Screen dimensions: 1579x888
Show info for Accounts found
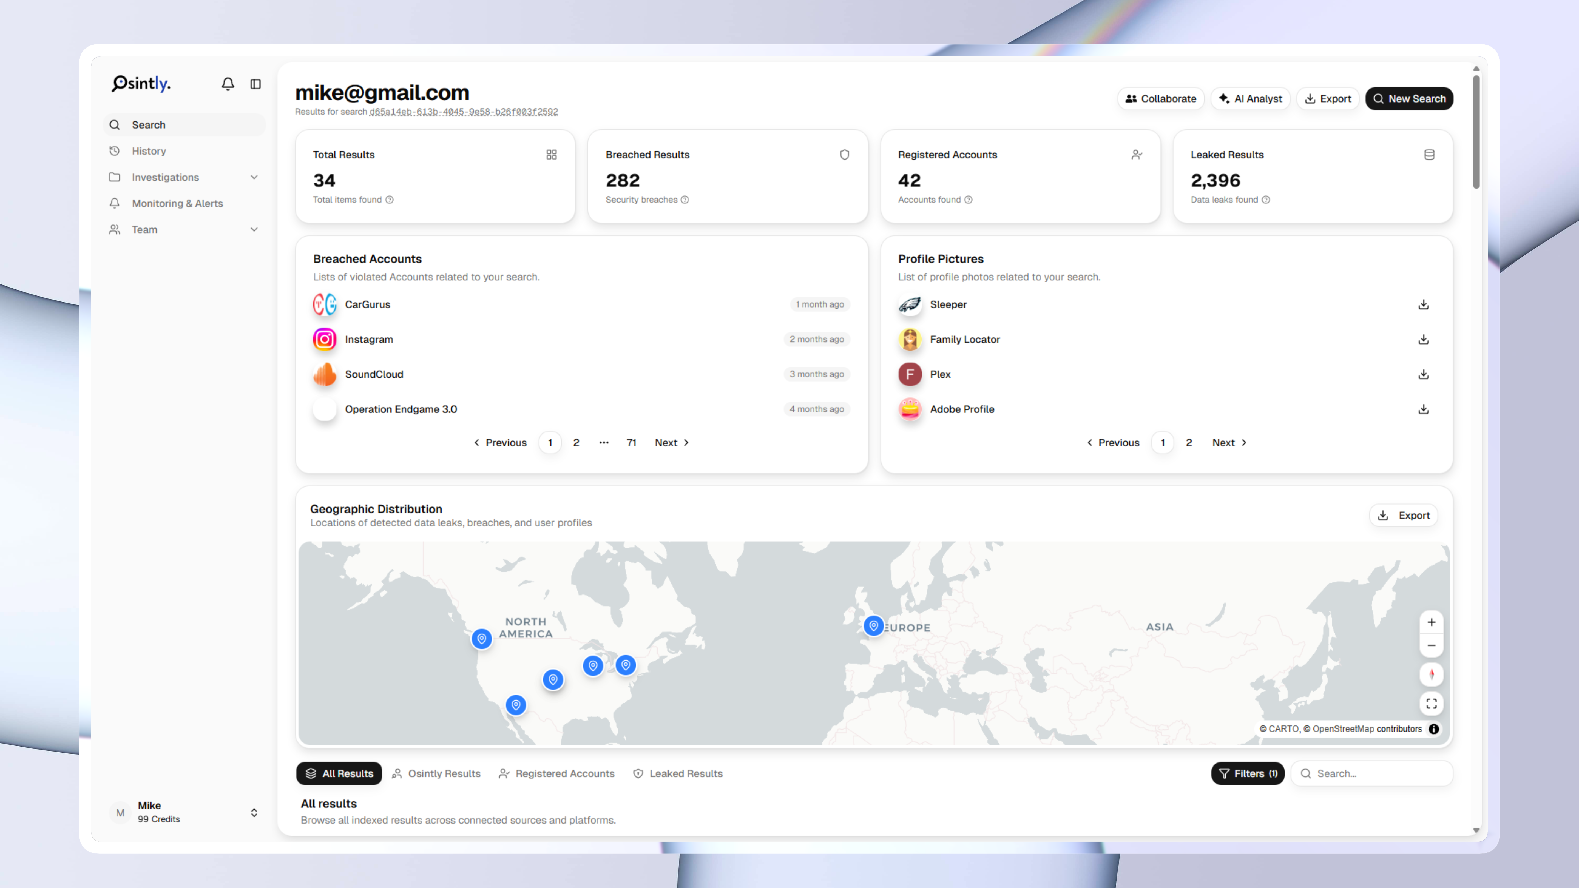[x=969, y=200]
